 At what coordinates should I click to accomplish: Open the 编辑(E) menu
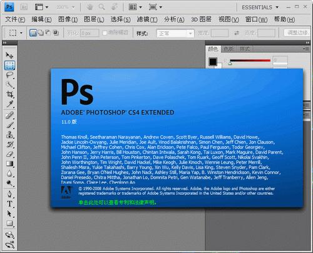[x=41, y=19]
